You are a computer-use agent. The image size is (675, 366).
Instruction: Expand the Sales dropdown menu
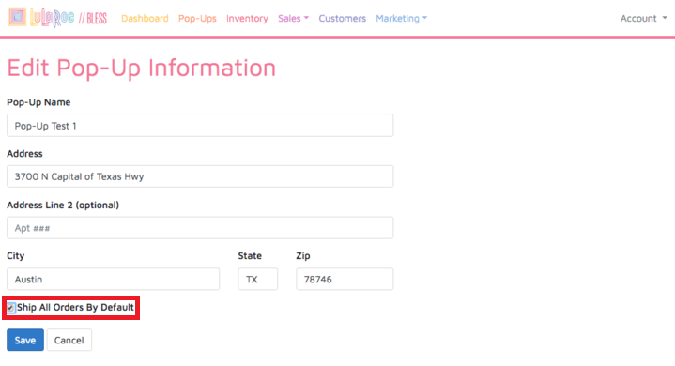pos(293,19)
